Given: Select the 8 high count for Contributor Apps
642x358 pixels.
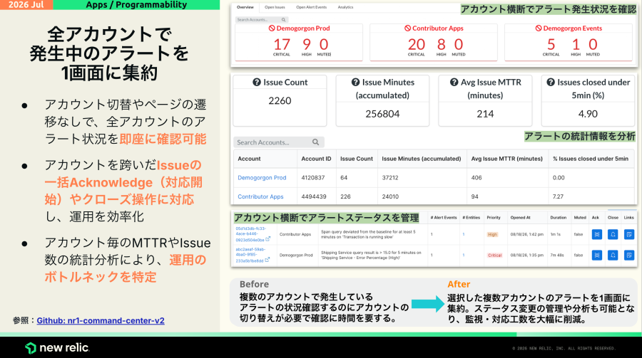Looking at the screenshot, I should tap(442, 44).
